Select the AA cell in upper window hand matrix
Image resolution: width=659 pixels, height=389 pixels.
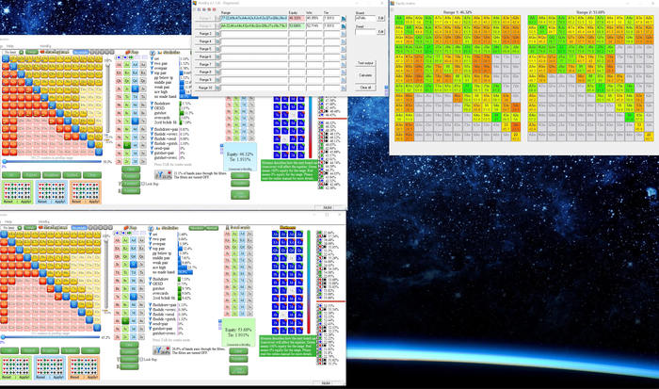click(6, 59)
